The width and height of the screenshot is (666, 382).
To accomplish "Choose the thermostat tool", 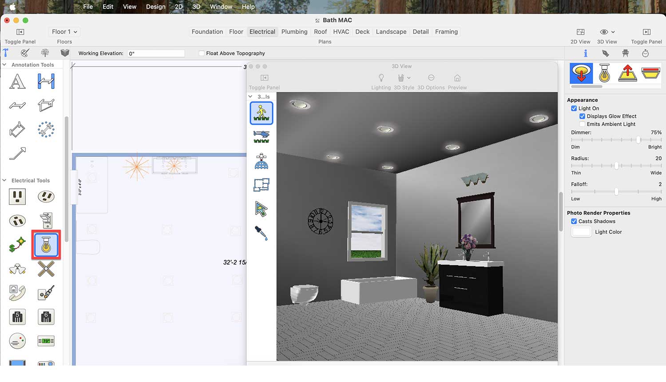I will 46,341.
